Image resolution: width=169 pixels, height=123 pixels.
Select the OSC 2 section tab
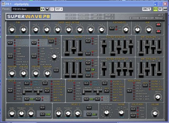71,18
